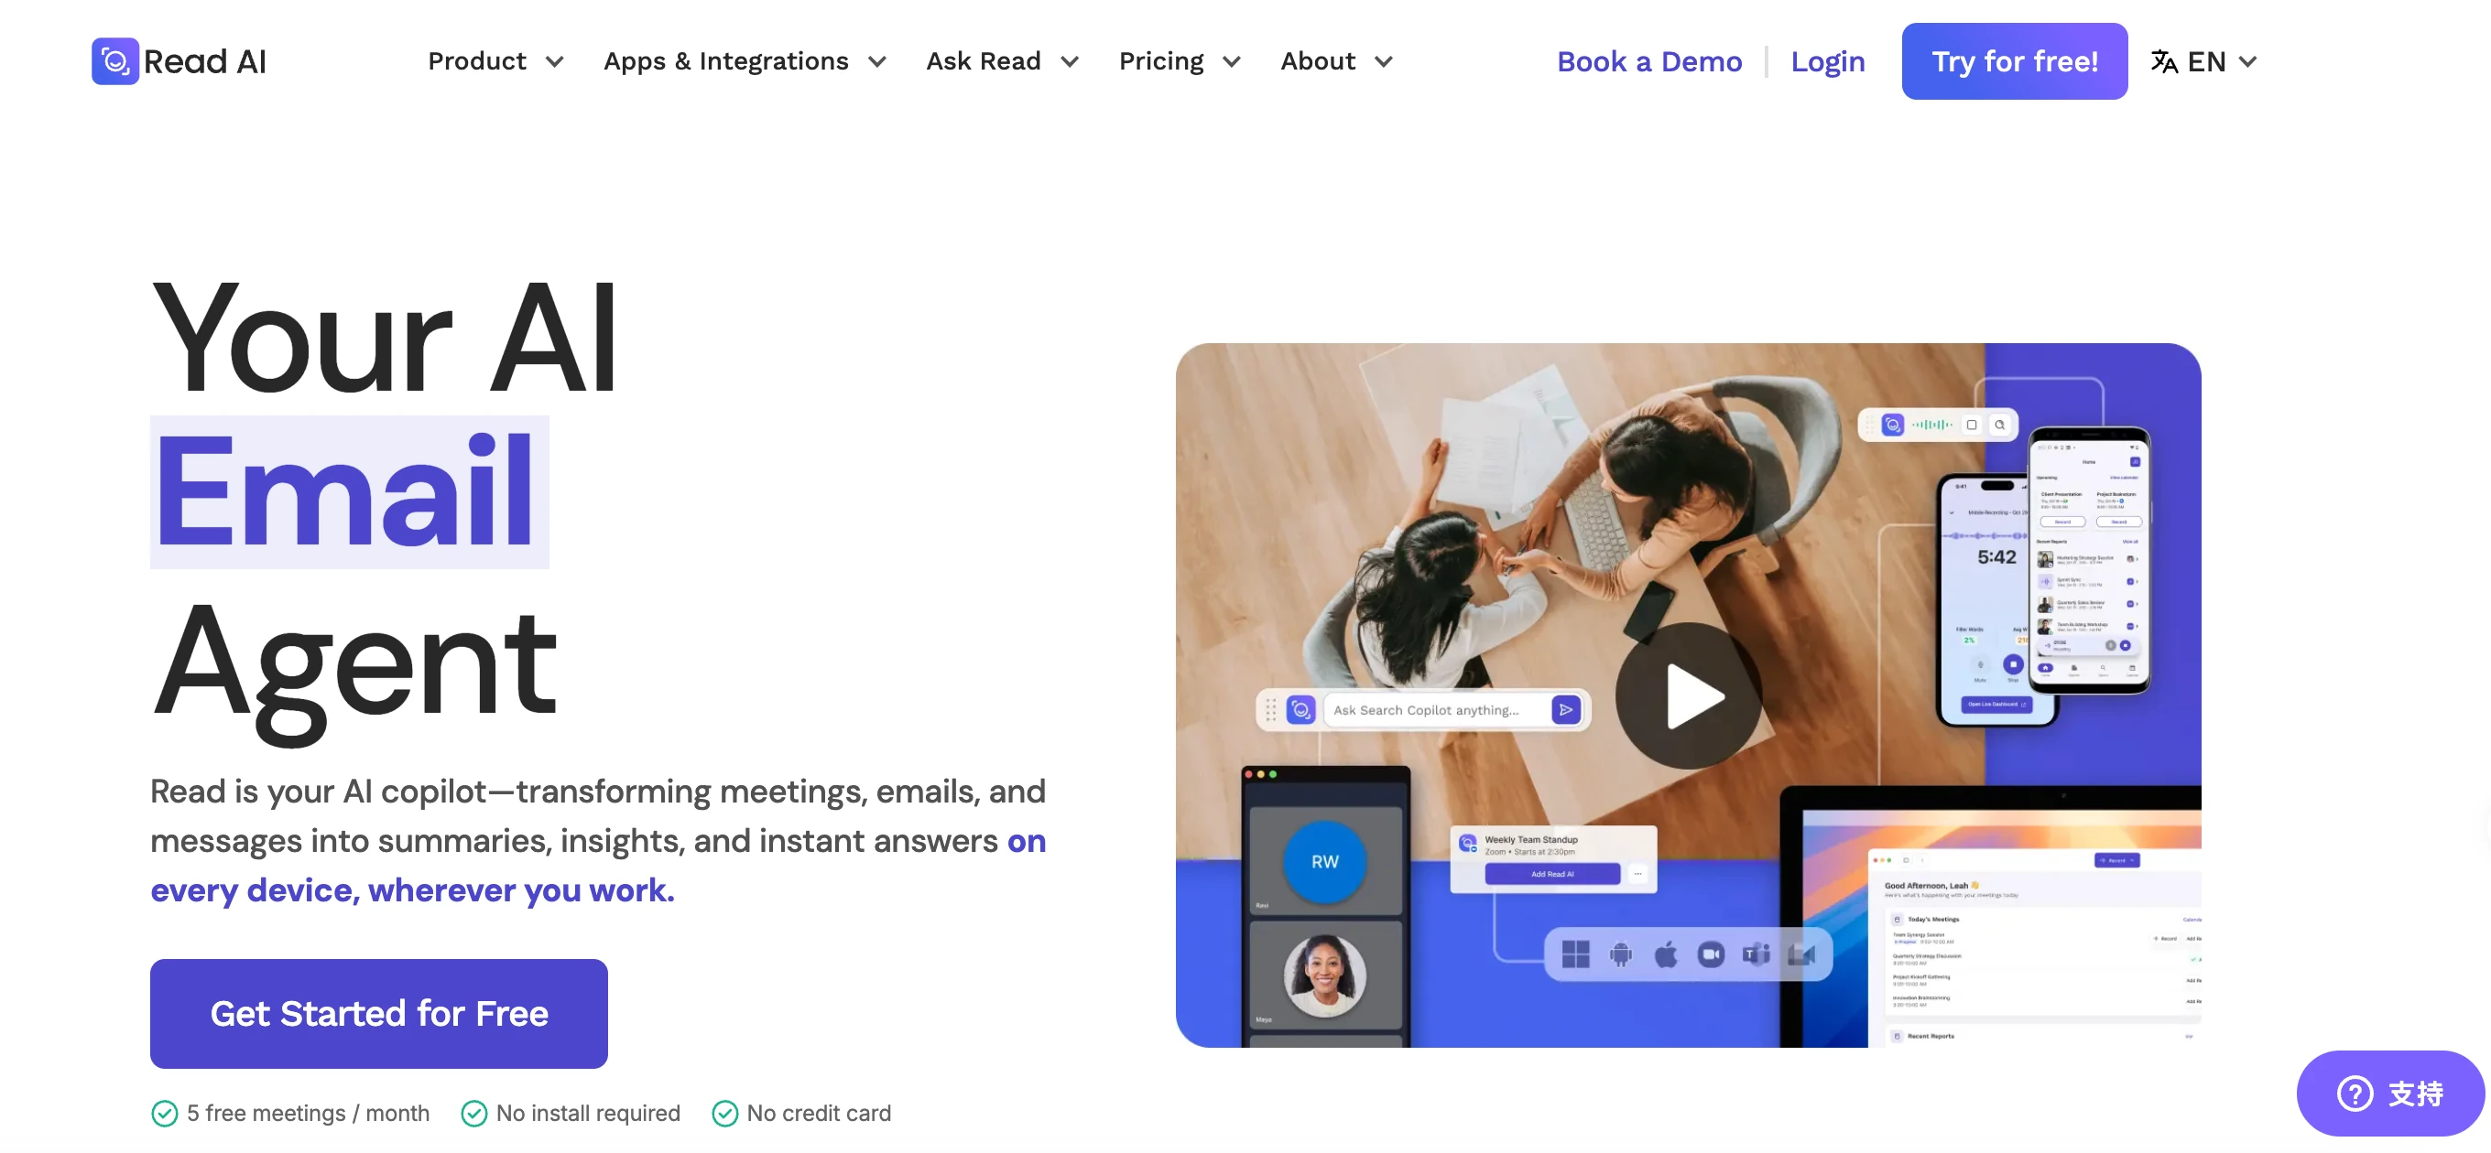Click the language translate icon
The width and height of the screenshot is (2491, 1153).
coord(2163,62)
